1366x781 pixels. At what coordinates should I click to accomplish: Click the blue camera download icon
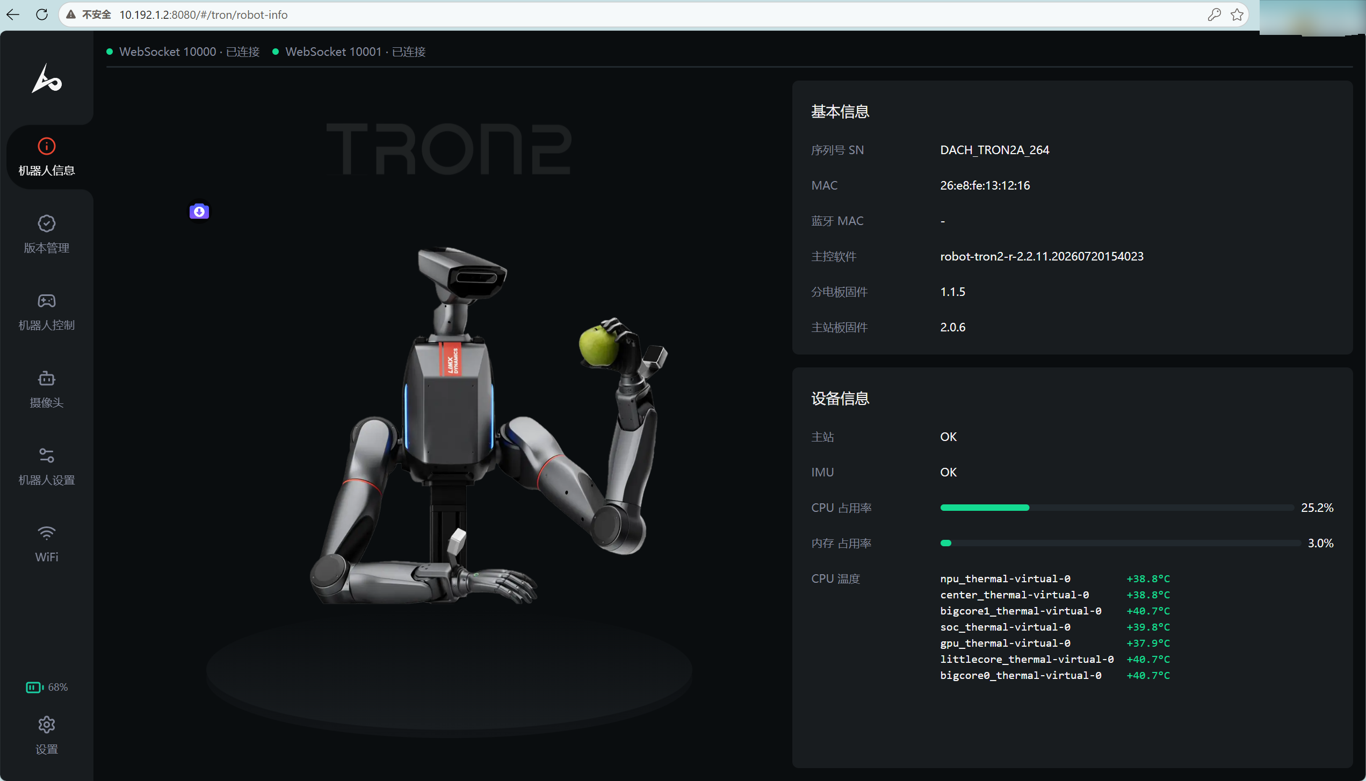tap(199, 211)
